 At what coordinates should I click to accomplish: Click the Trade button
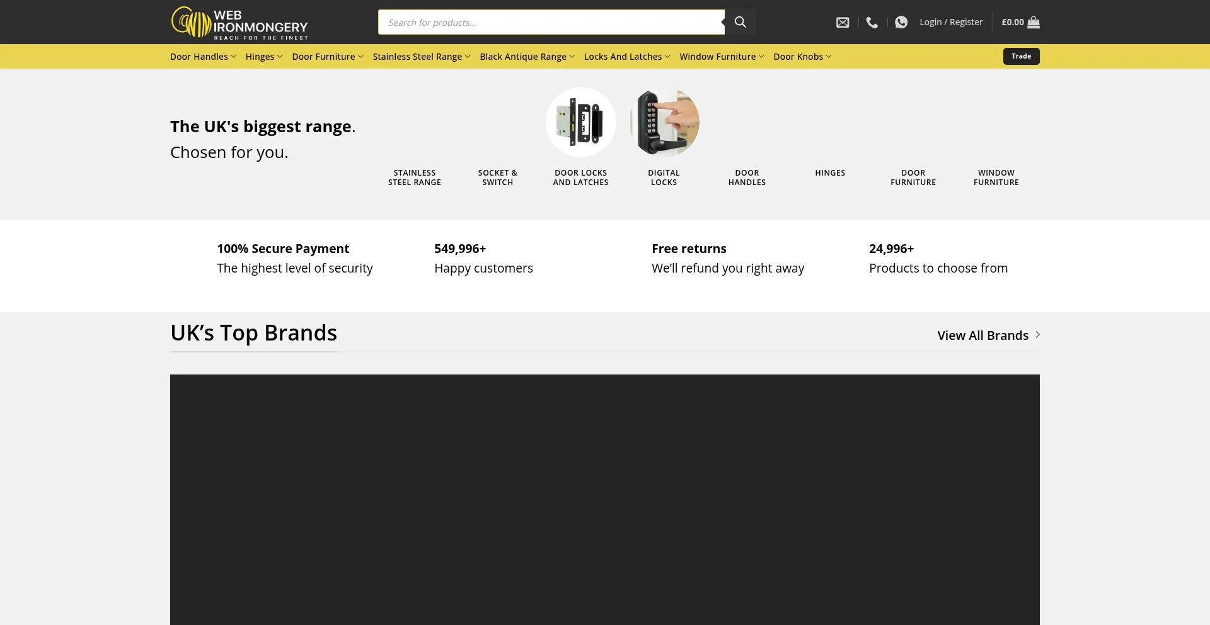tap(1021, 57)
